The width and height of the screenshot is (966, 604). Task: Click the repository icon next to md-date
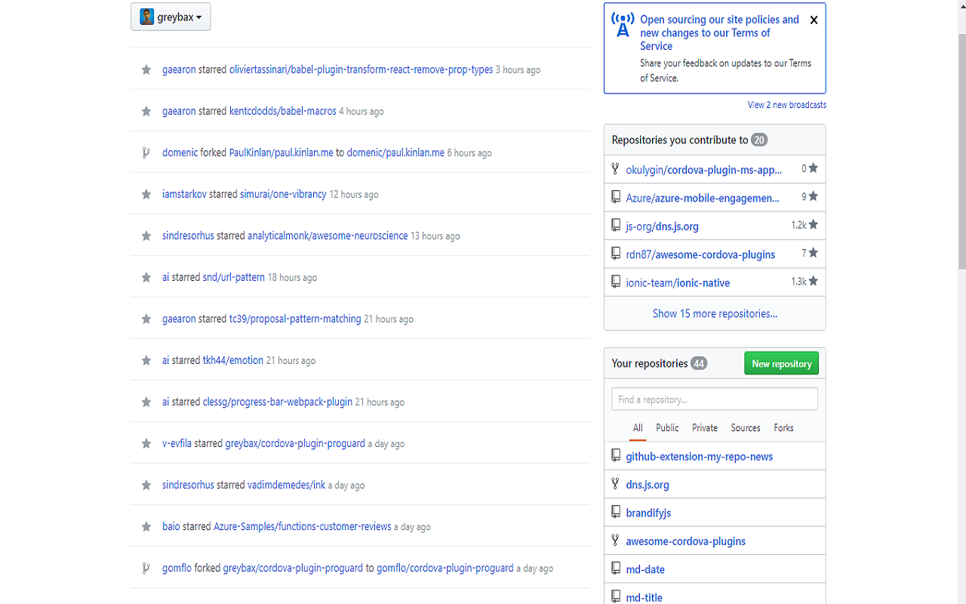coord(615,569)
